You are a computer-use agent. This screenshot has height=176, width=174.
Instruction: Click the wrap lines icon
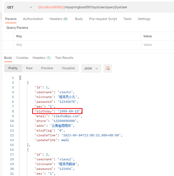click(108, 68)
